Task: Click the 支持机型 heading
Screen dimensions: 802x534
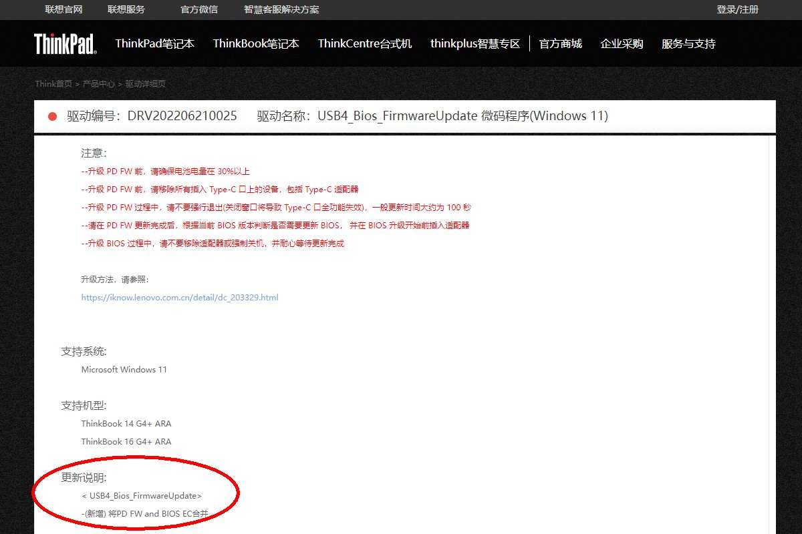Action: [x=84, y=406]
